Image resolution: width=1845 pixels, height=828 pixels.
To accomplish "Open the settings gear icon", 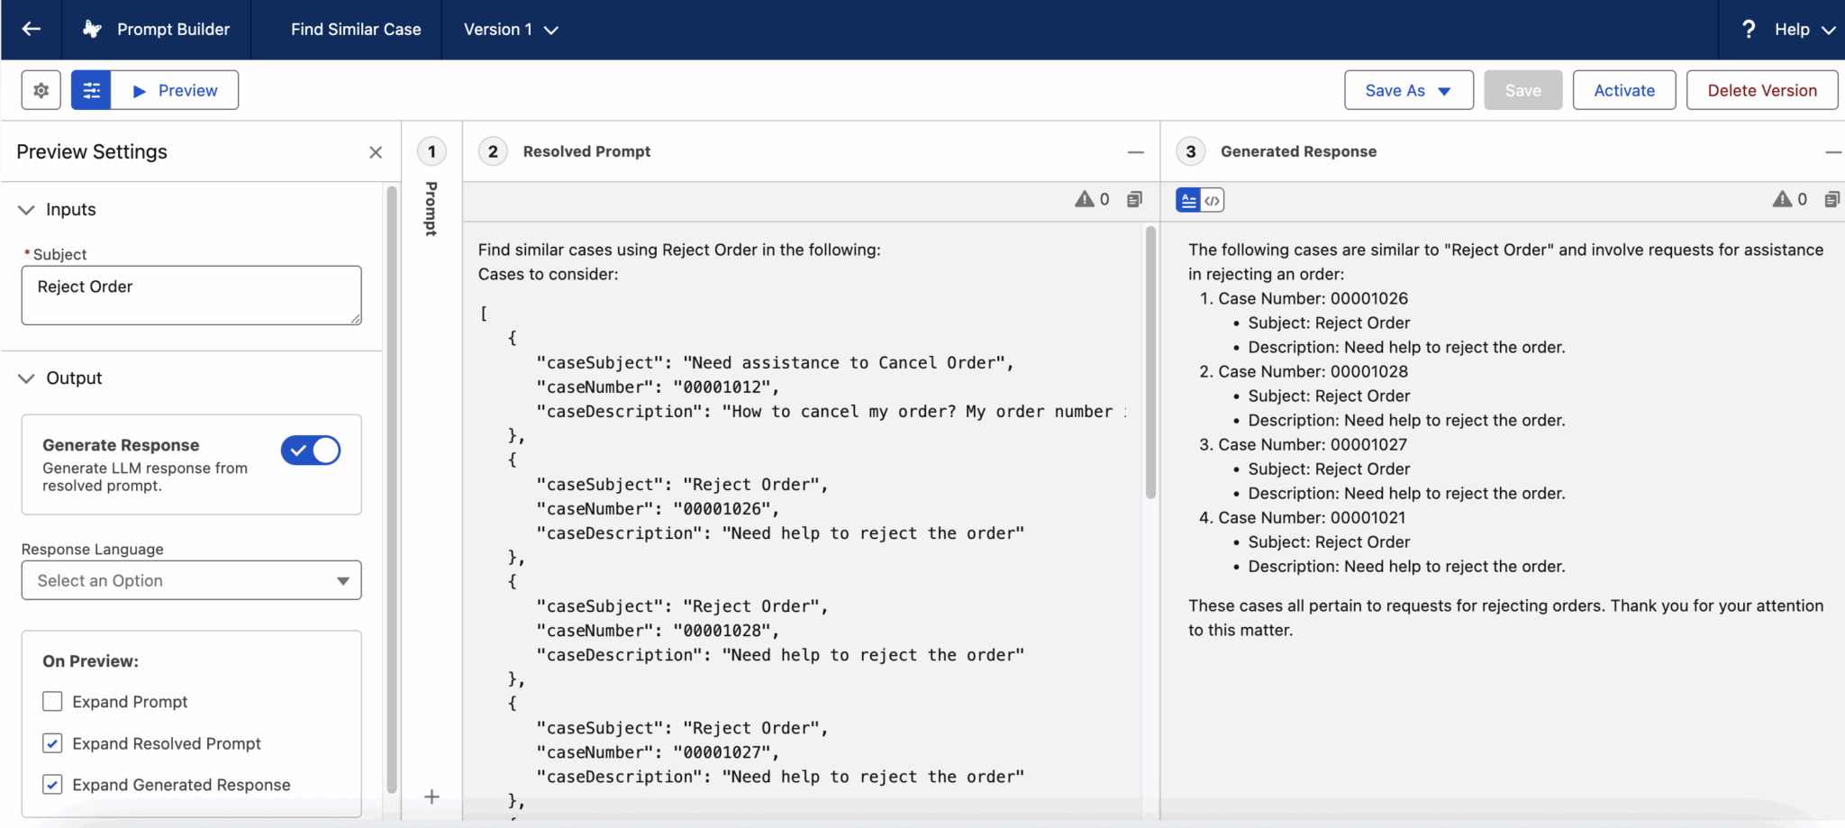I will [x=41, y=90].
